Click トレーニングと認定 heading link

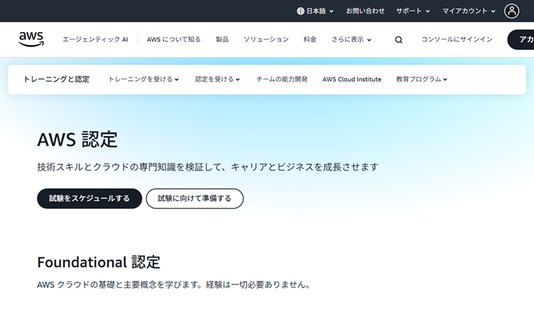(56, 79)
